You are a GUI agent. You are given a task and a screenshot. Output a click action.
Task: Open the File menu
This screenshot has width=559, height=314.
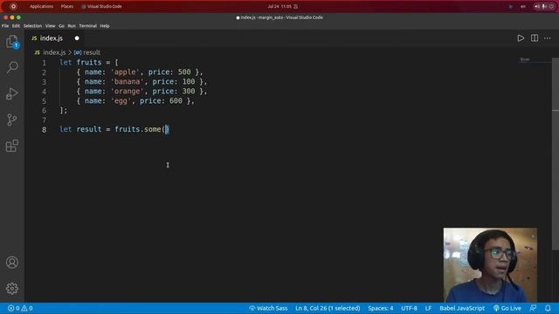click(x=5, y=26)
